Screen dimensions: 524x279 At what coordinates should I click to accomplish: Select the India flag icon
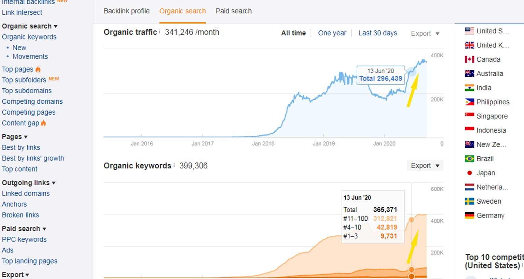(469, 88)
